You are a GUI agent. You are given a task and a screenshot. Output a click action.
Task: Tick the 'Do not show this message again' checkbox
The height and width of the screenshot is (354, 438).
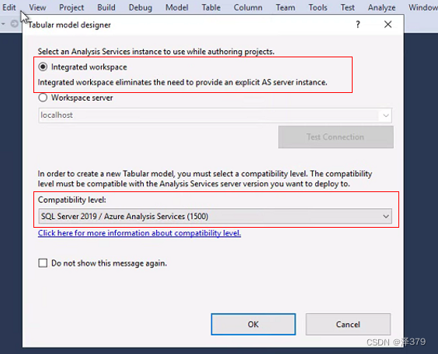43,263
